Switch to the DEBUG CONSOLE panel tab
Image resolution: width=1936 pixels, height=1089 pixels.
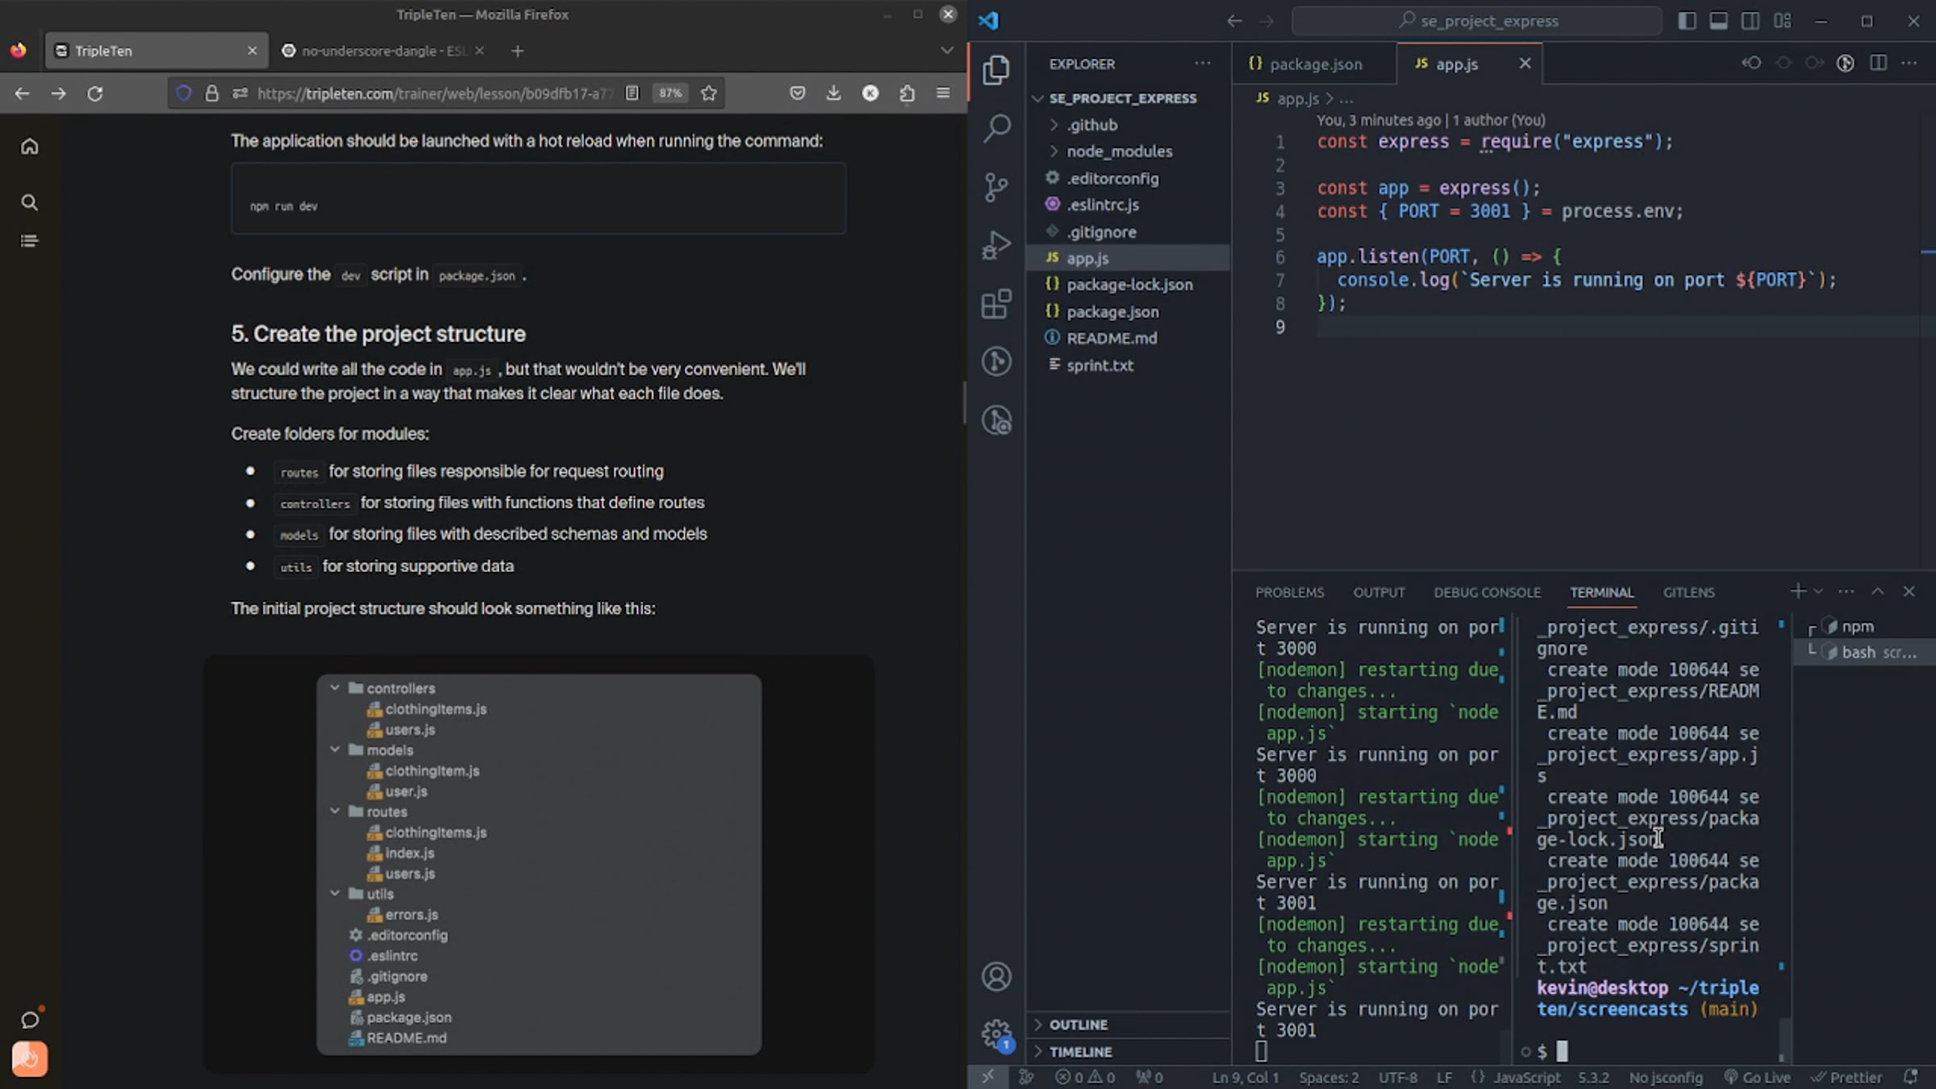click(x=1487, y=592)
